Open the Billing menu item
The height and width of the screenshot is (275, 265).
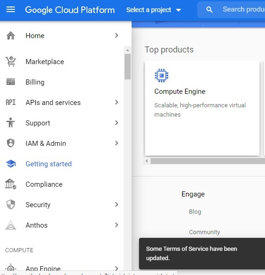[62, 82]
